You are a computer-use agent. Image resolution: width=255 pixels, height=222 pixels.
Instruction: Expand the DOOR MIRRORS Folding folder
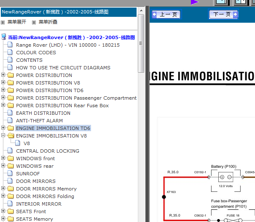(x=3, y=196)
